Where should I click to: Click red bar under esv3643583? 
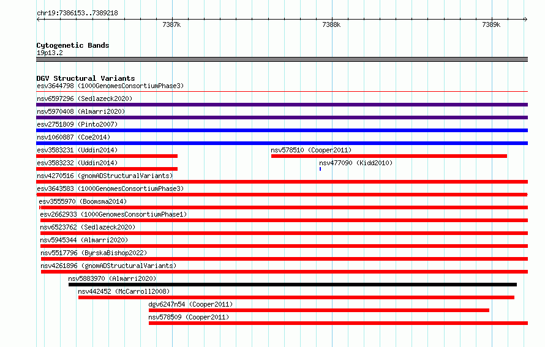pyautogui.click(x=282, y=195)
